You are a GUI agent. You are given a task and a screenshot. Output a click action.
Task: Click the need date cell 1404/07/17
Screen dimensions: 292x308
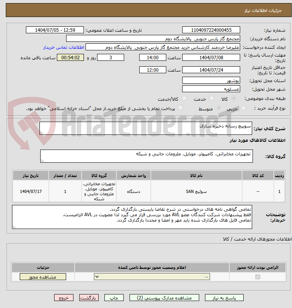pos(31,191)
